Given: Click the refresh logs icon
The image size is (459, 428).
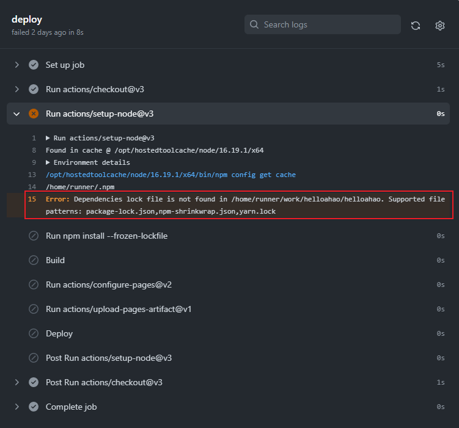Looking at the screenshot, I should tap(416, 25).
